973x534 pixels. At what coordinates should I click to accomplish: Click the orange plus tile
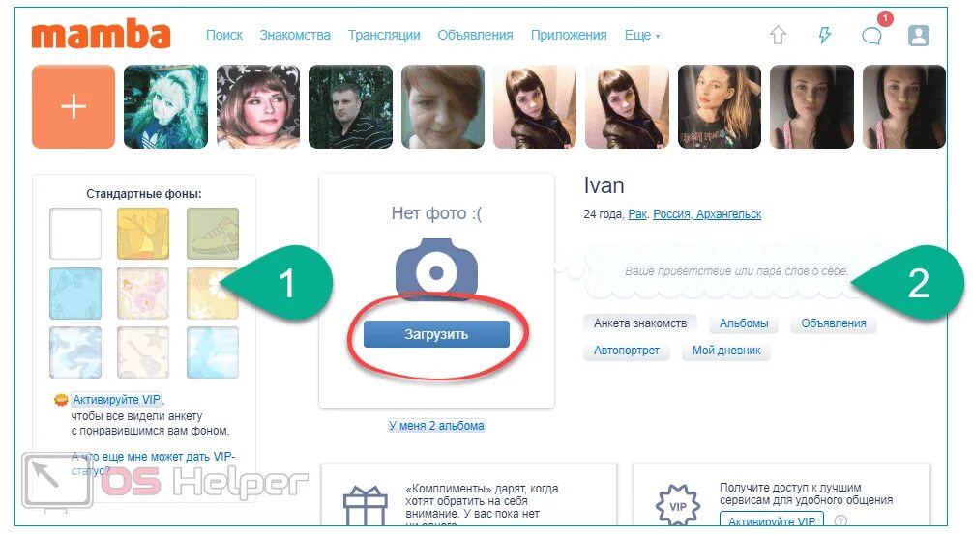74,106
